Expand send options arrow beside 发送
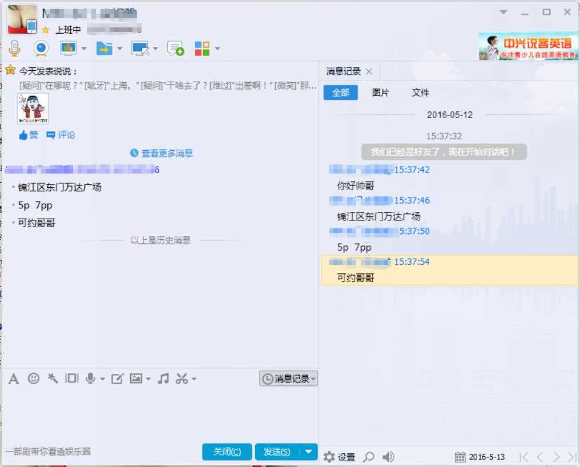Screen dimensions: 580x467 [x=308, y=452]
